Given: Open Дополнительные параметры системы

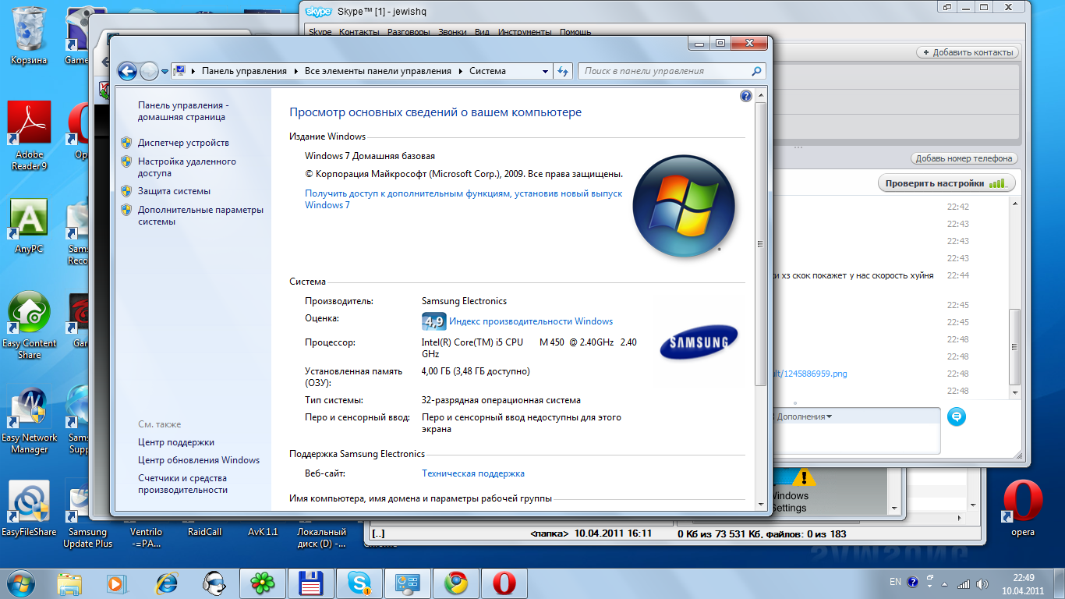Looking at the screenshot, I should (x=200, y=215).
